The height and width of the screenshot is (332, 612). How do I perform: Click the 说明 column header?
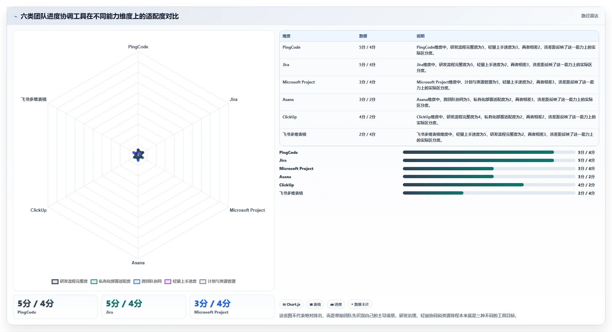pyautogui.click(x=420, y=36)
